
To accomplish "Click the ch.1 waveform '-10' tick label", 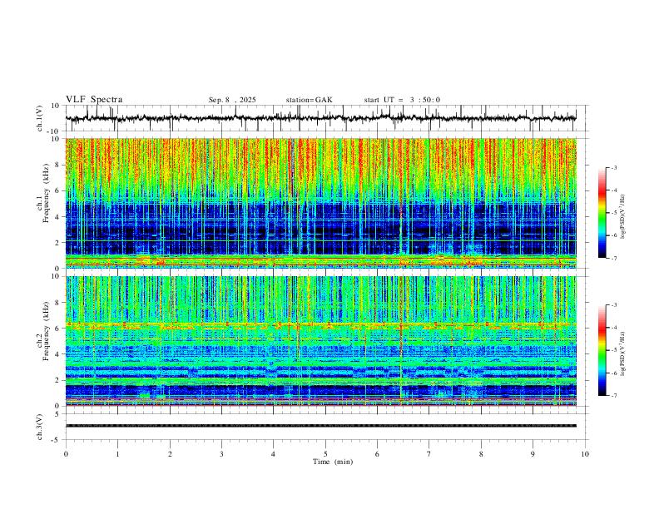I will 54,131.
